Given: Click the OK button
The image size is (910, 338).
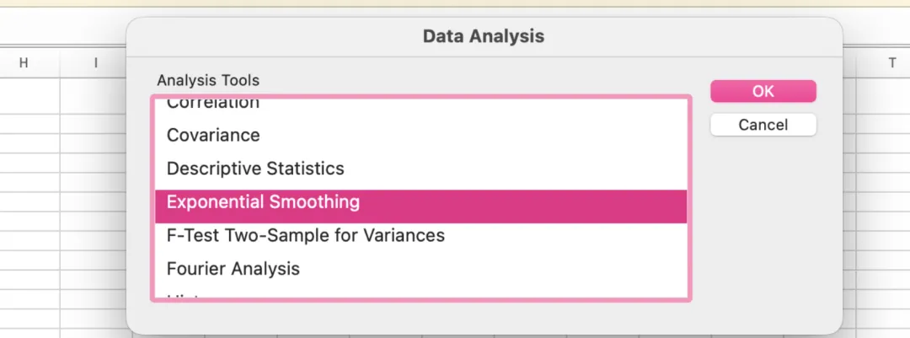Looking at the screenshot, I should (763, 91).
